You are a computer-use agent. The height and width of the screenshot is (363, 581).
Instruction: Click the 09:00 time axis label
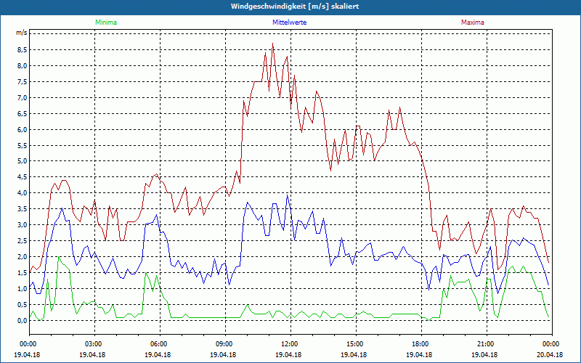coord(225,344)
